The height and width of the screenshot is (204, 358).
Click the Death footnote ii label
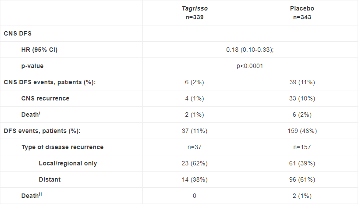click(x=32, y=195)
